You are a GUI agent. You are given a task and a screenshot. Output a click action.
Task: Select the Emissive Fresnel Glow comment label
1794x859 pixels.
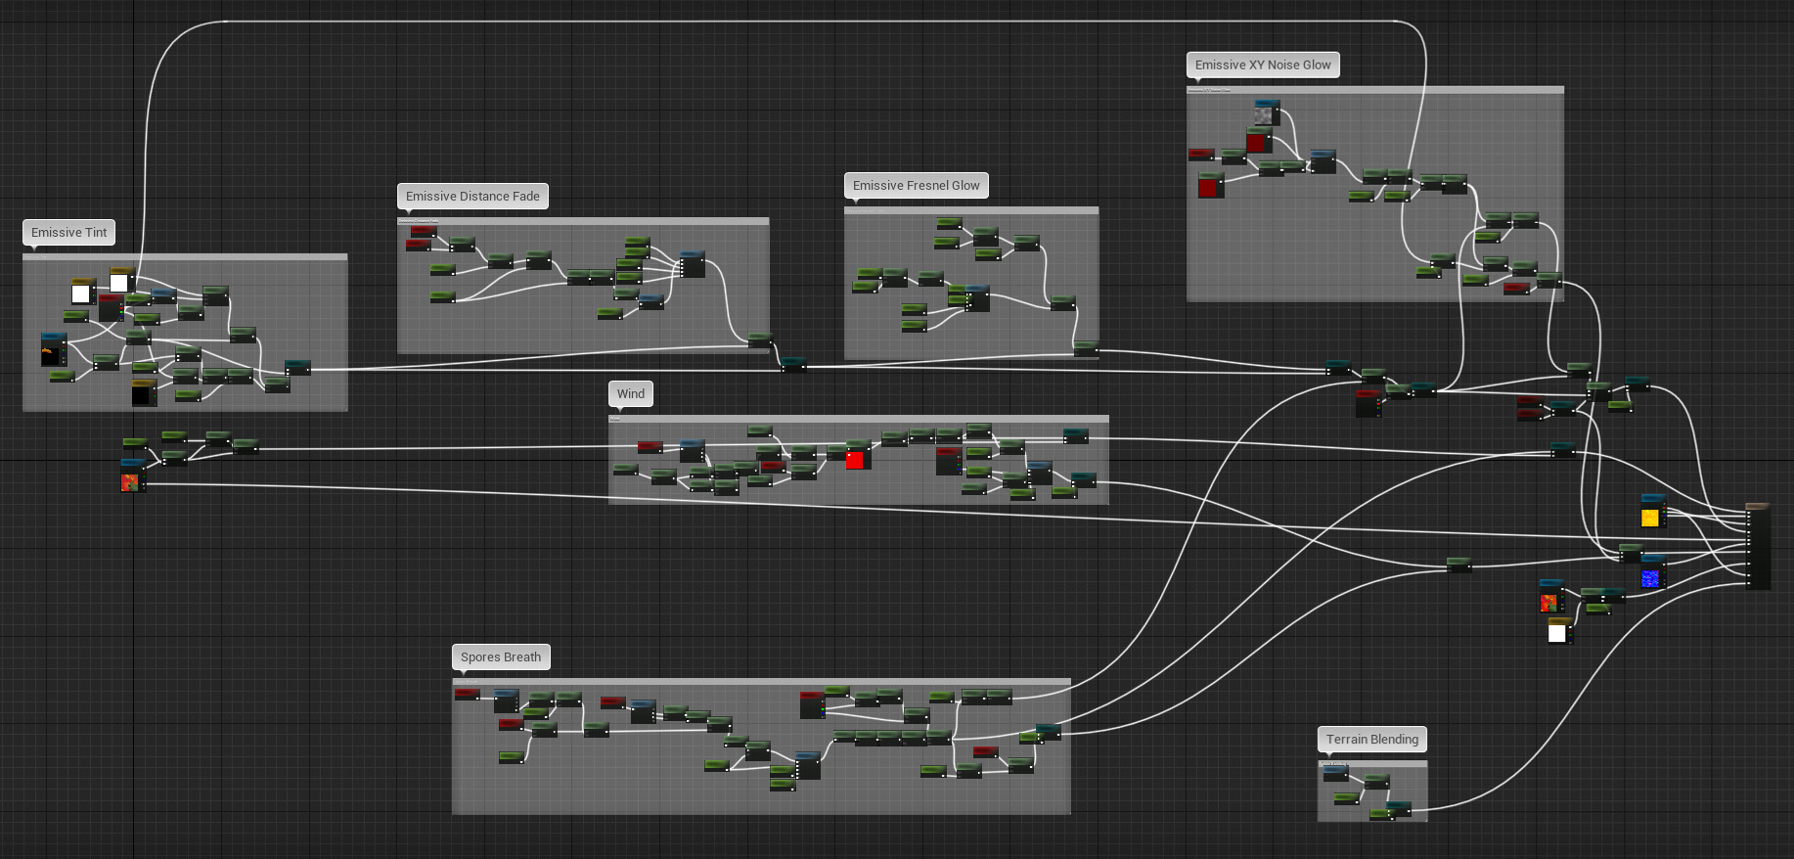(x=916, y=186)
